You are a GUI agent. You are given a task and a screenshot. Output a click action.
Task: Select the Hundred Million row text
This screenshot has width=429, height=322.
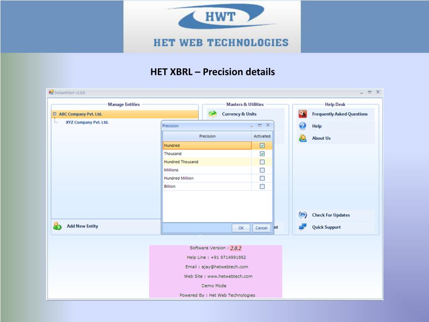(x=178, y=178)
